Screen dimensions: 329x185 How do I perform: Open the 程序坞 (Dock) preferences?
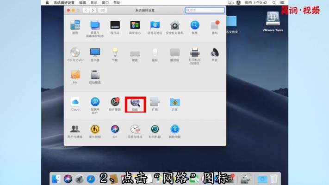click(x=115, y=27)
